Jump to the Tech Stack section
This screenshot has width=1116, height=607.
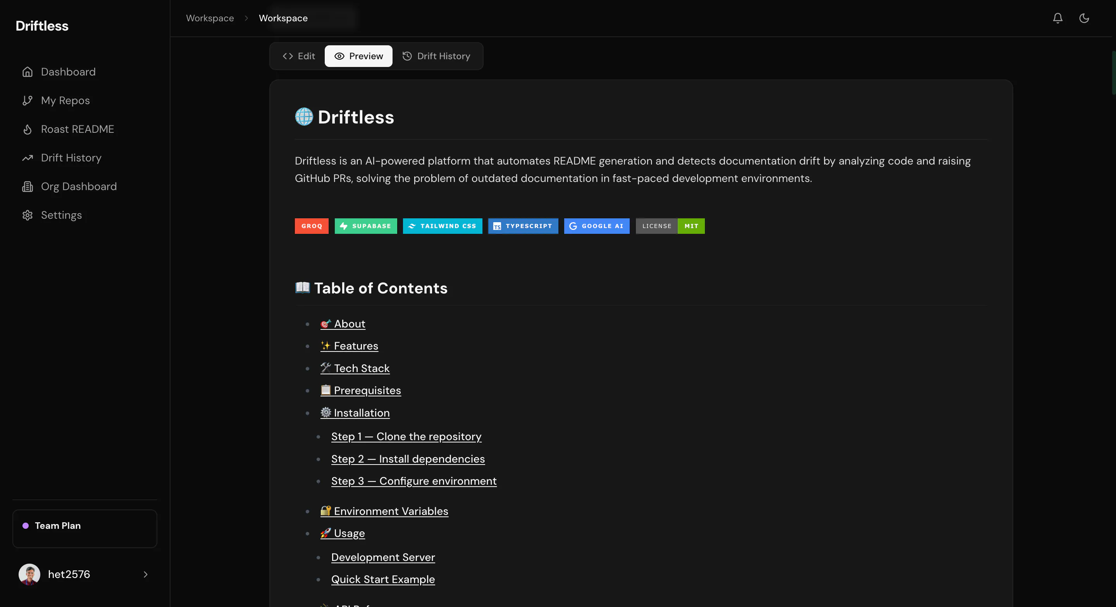tap(355, 369)
